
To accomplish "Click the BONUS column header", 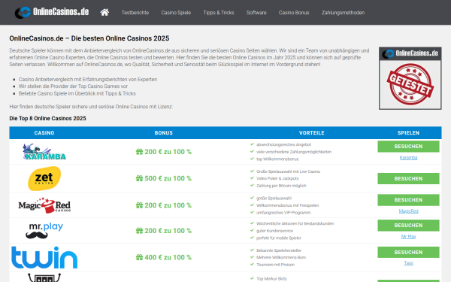I will 164,133.
